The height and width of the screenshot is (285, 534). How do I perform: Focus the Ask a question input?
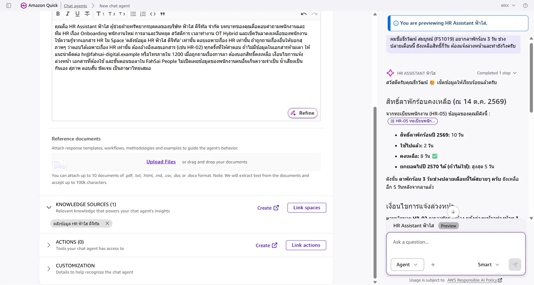[x=456, y=242]
